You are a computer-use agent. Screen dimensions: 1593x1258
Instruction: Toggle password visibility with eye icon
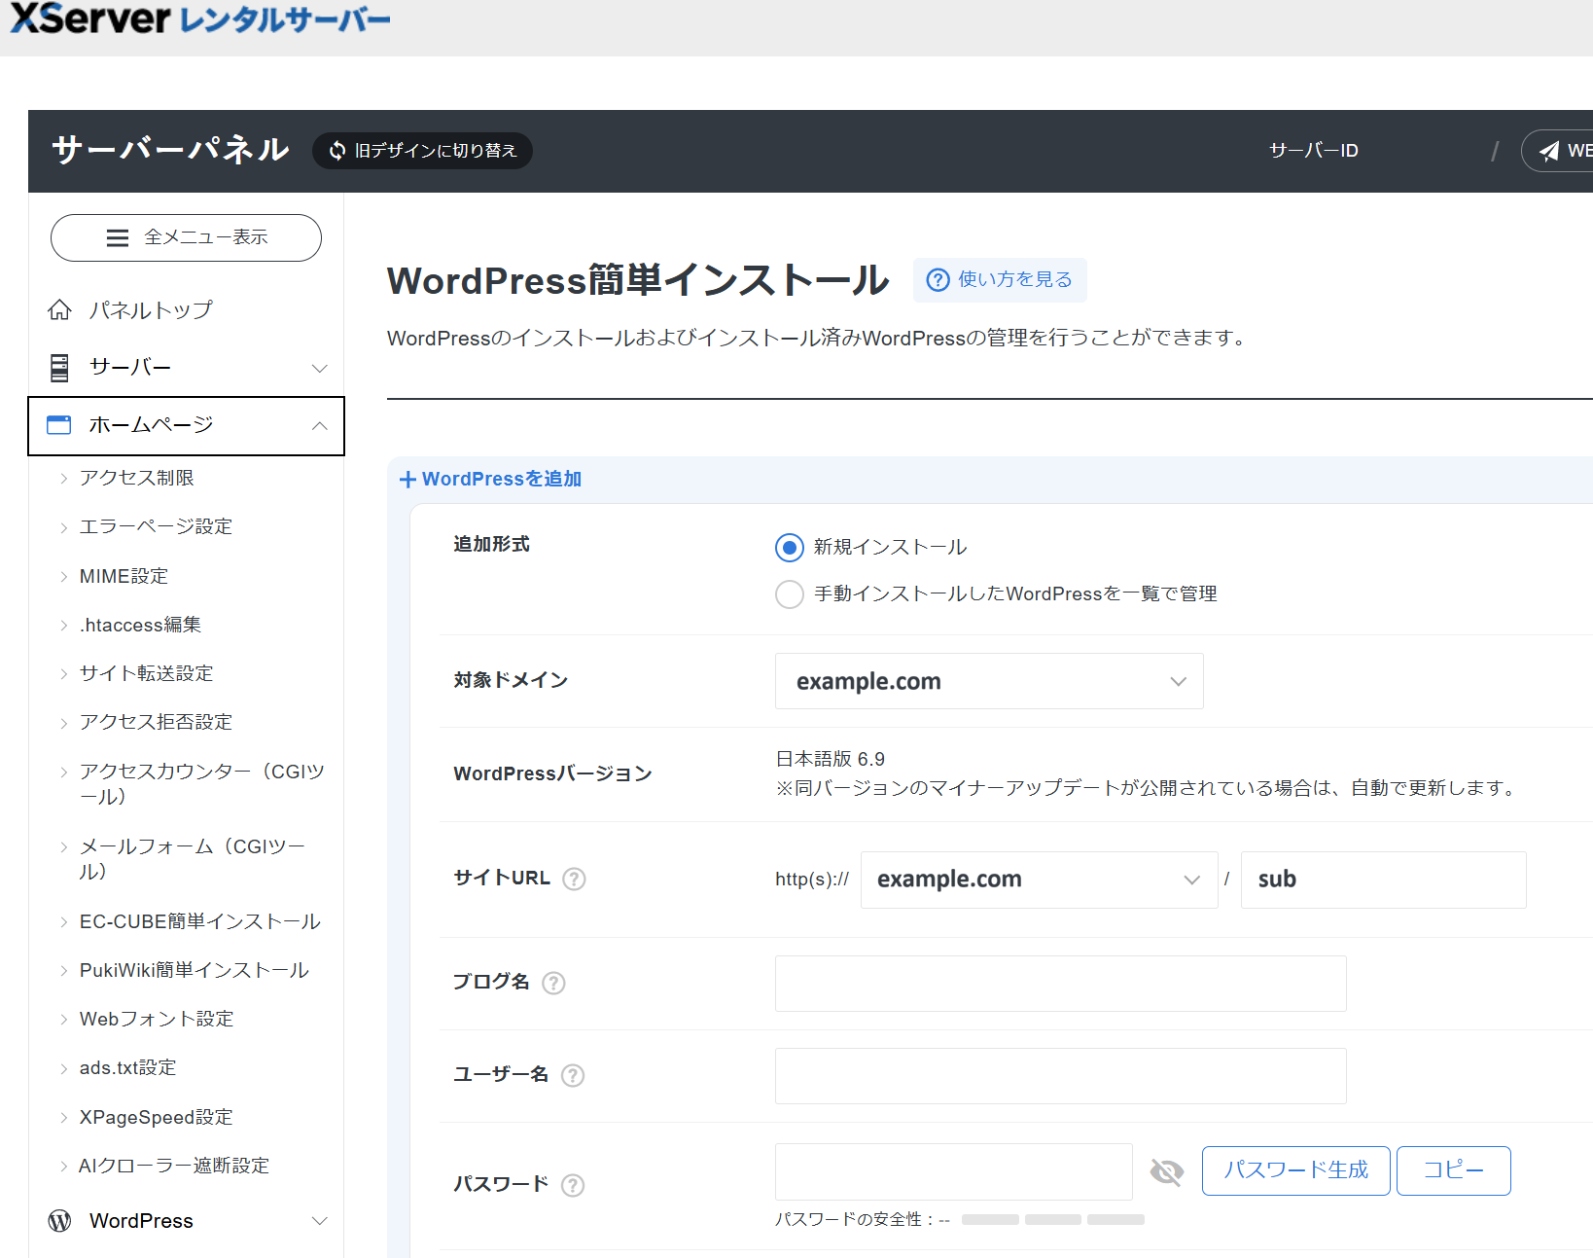1166,1172
